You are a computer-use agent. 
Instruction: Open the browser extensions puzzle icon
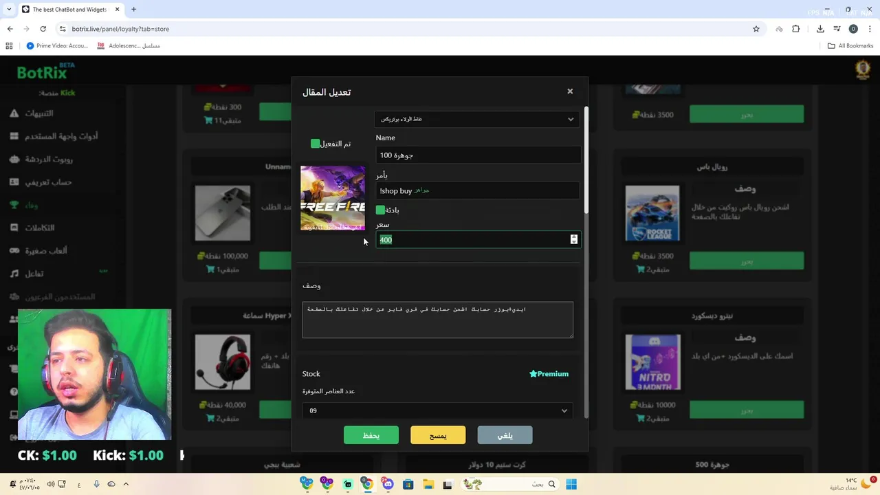click(x=796, y=29)
